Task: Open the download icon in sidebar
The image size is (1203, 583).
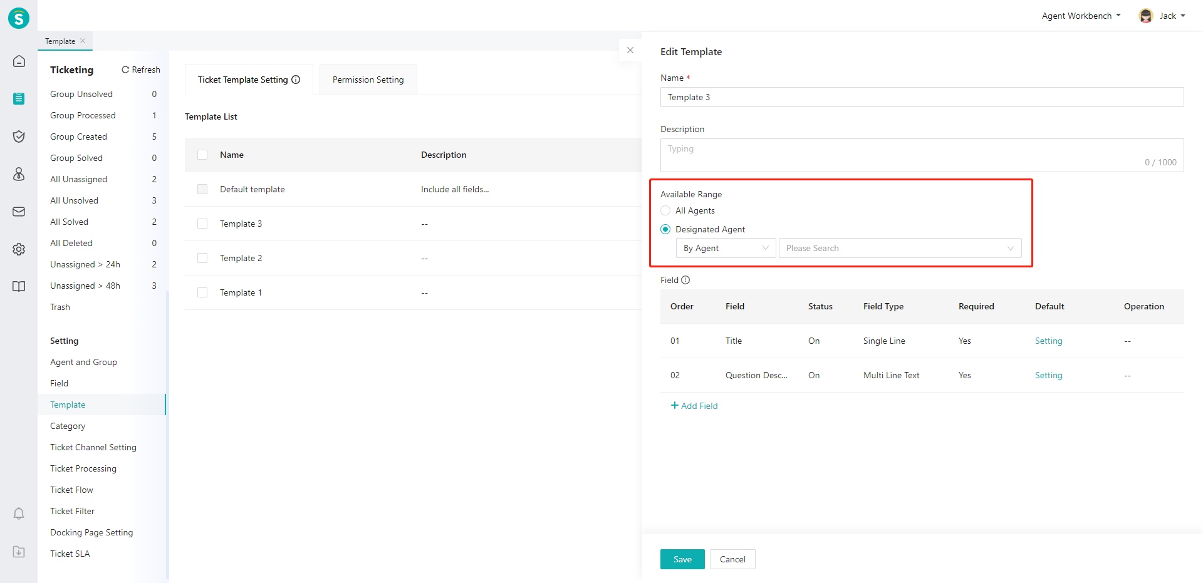Action: [x=19, y=552]
